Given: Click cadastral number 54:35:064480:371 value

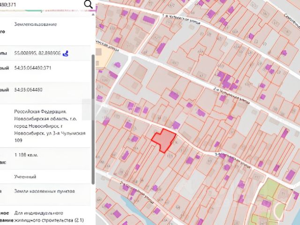Looking at the screenshot, I should [33, 68].
